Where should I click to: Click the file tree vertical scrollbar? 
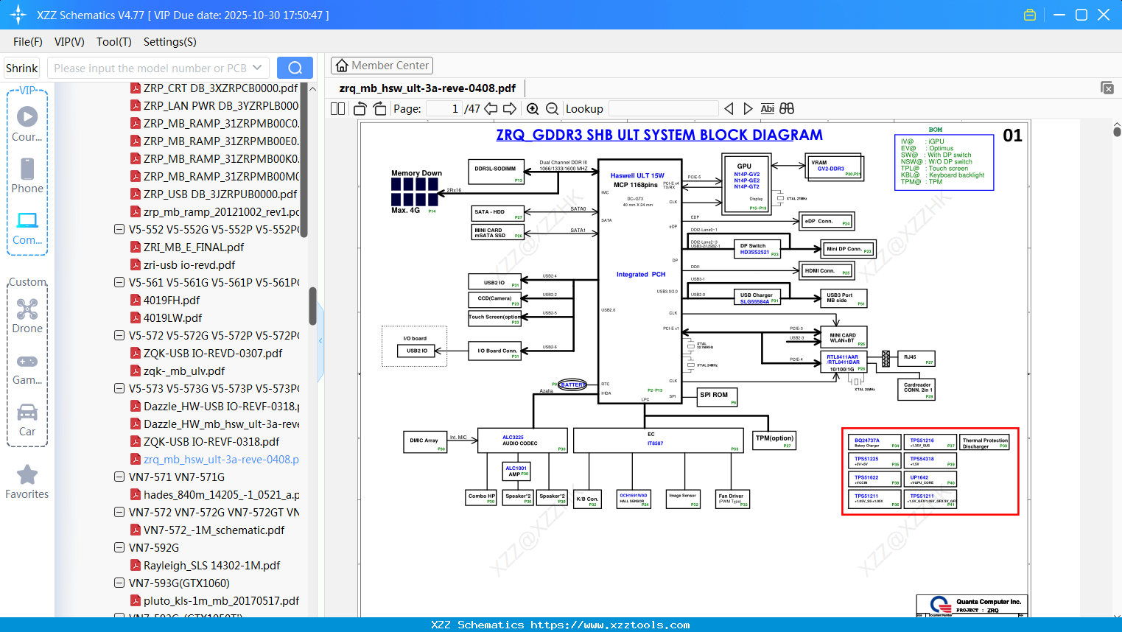click(x=312, y=305)
